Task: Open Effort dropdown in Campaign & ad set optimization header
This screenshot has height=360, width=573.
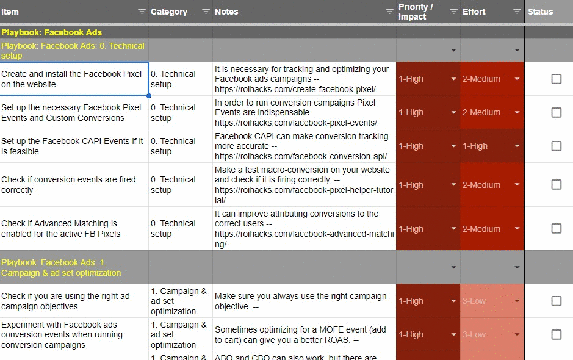Action: (517, 267)
